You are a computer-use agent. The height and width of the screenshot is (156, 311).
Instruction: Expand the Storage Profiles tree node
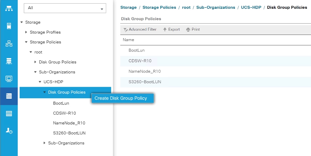(27, 32)
